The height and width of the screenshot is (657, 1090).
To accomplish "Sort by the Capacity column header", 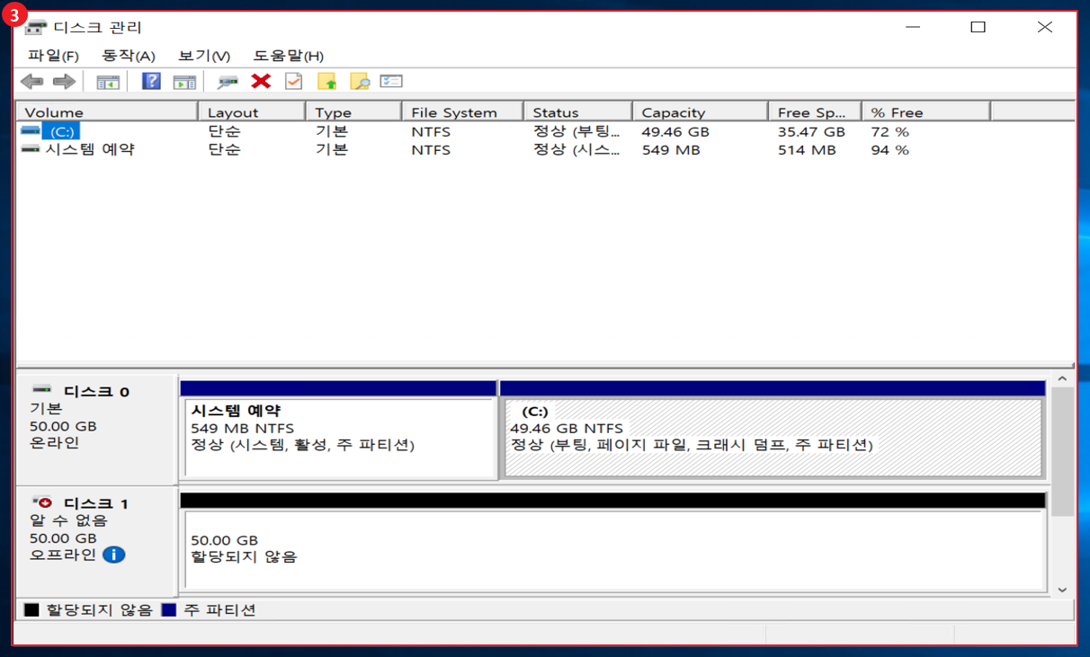I will (x=700, y=112).
